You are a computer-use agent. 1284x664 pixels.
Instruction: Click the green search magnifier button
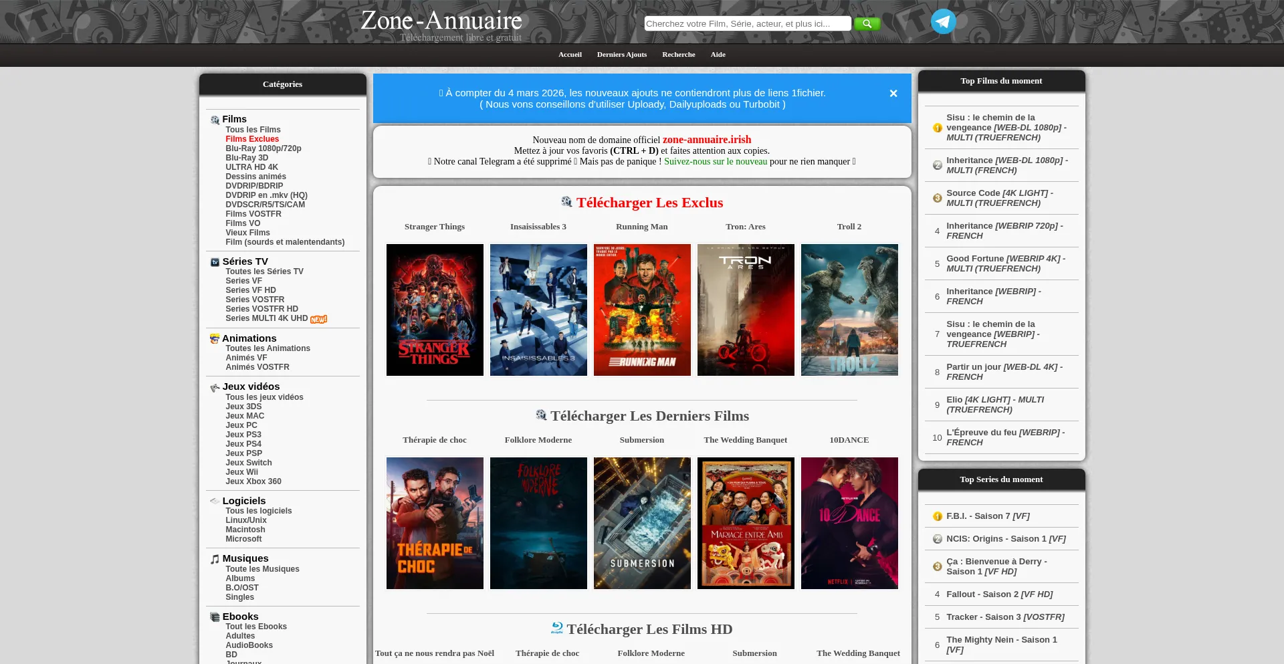[x=867, y=23]
